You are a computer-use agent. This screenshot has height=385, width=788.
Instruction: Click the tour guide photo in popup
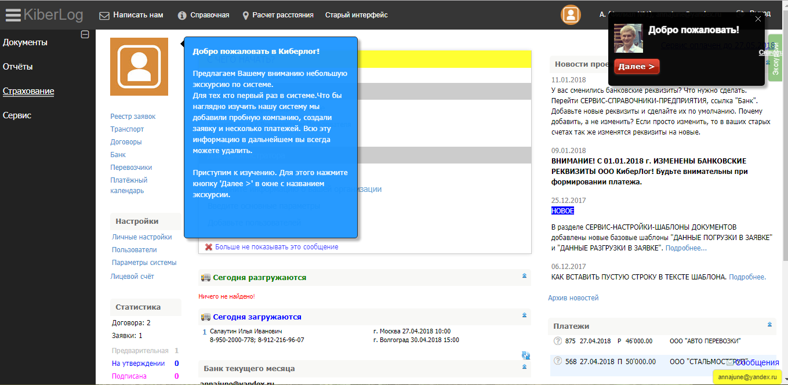click(629, 38)
